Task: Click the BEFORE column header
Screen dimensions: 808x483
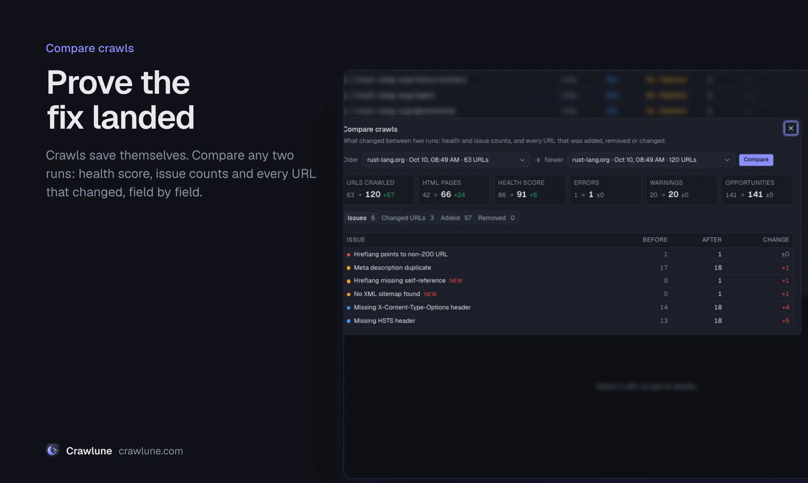Action: 655,240
